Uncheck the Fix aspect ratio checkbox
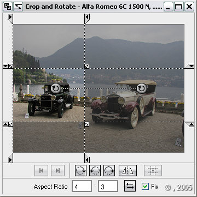The width and height of the screenshot is (197, 197). click(x=145, y=187)
